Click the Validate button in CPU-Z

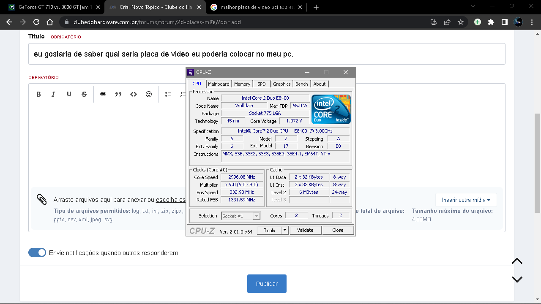click(x=305, y=230)
